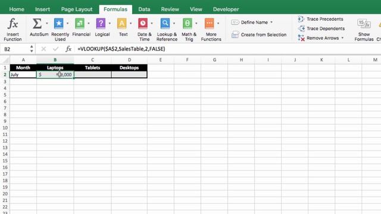Select row 10 header
This screenshot has height=214, width=381.
(5, 128)
